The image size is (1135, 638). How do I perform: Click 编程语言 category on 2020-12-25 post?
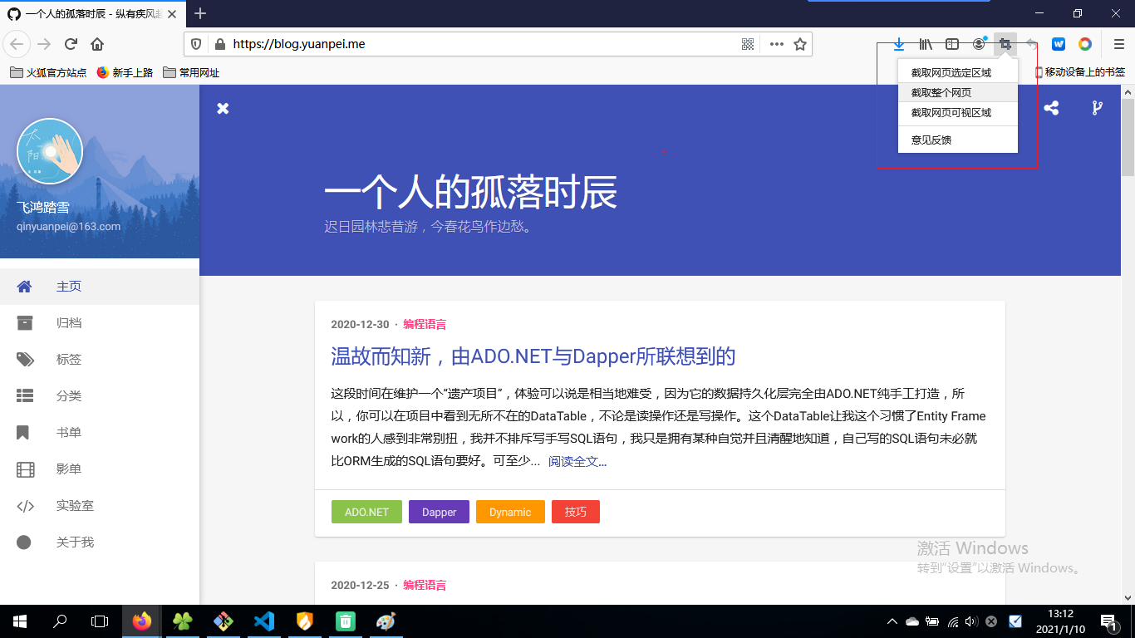pyautogui.click(x=425, y=585)
